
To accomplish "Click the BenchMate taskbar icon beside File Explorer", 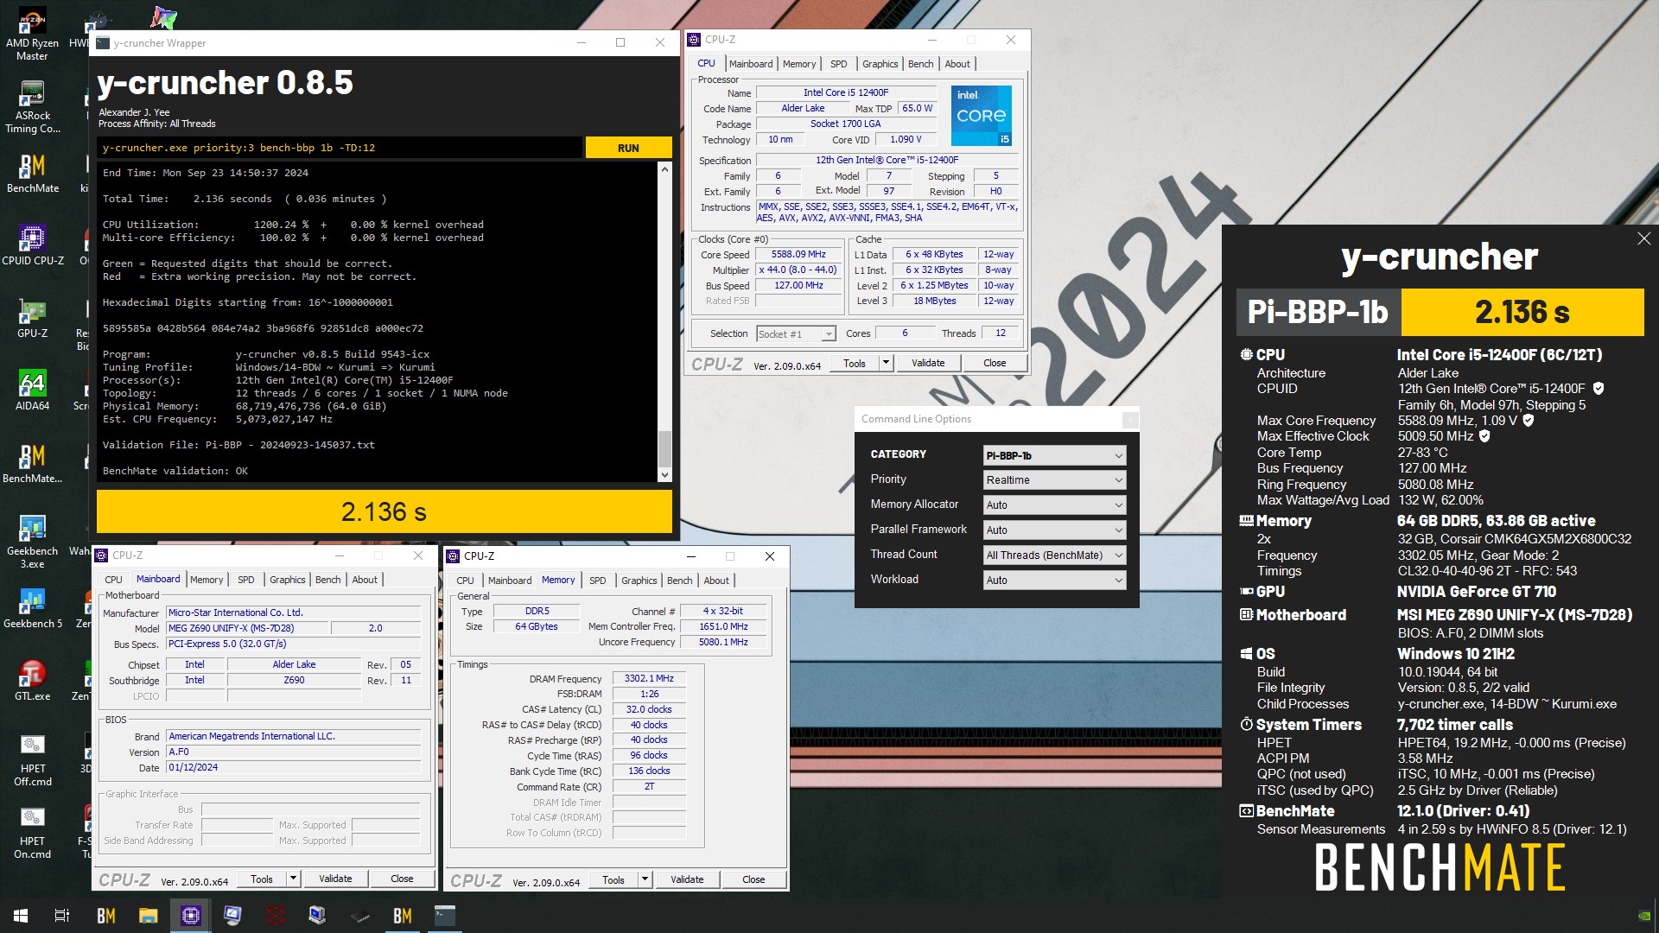I will coord(105,916).
